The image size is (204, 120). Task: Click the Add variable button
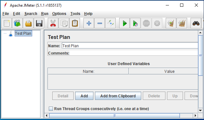coord(84,96)
